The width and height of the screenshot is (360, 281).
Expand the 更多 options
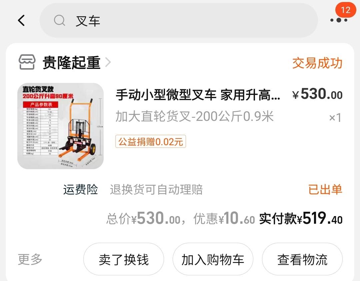click(30, 259)
